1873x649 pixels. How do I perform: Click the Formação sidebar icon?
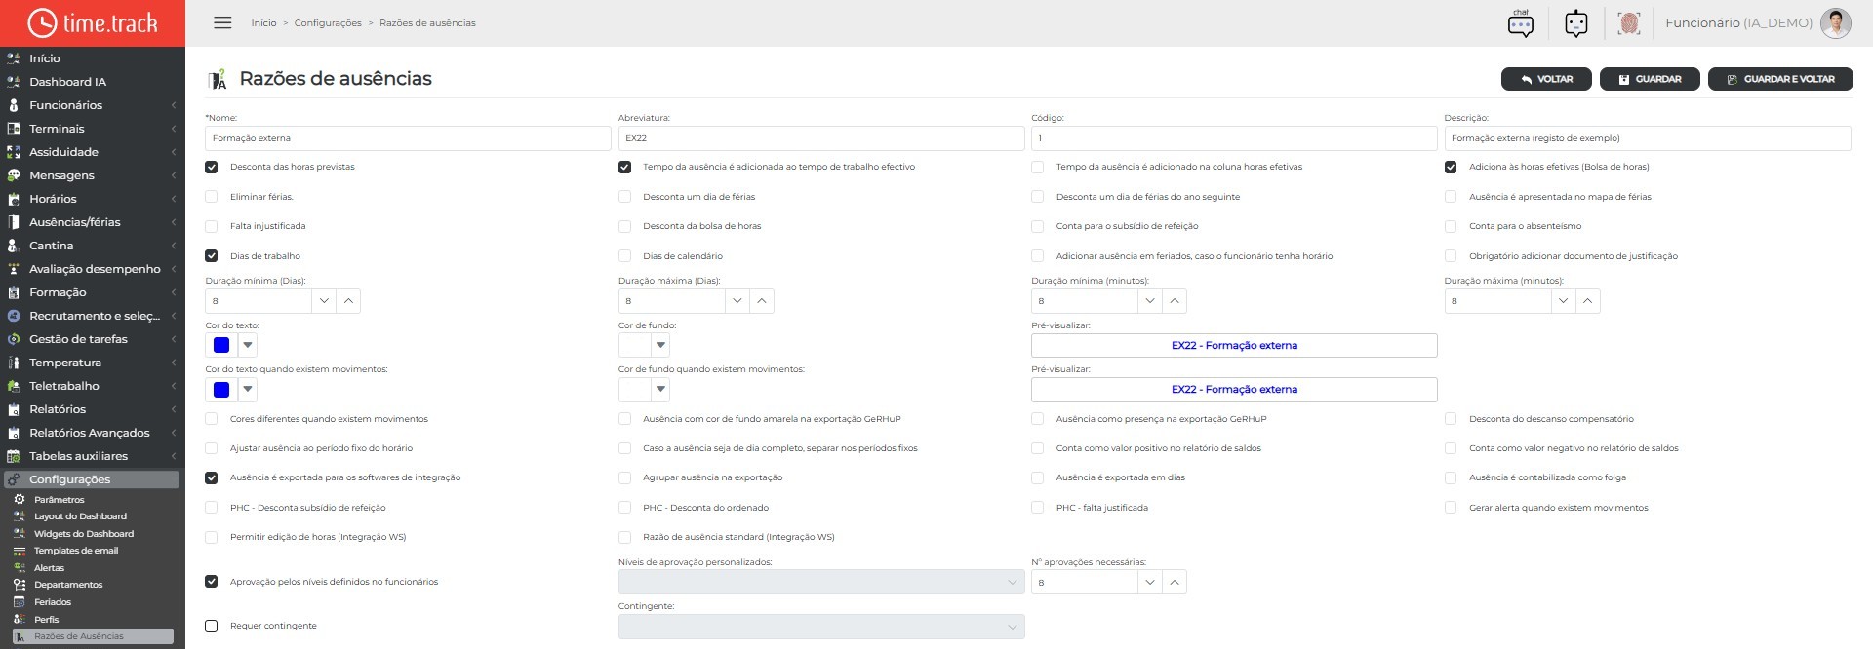[14, 292]
